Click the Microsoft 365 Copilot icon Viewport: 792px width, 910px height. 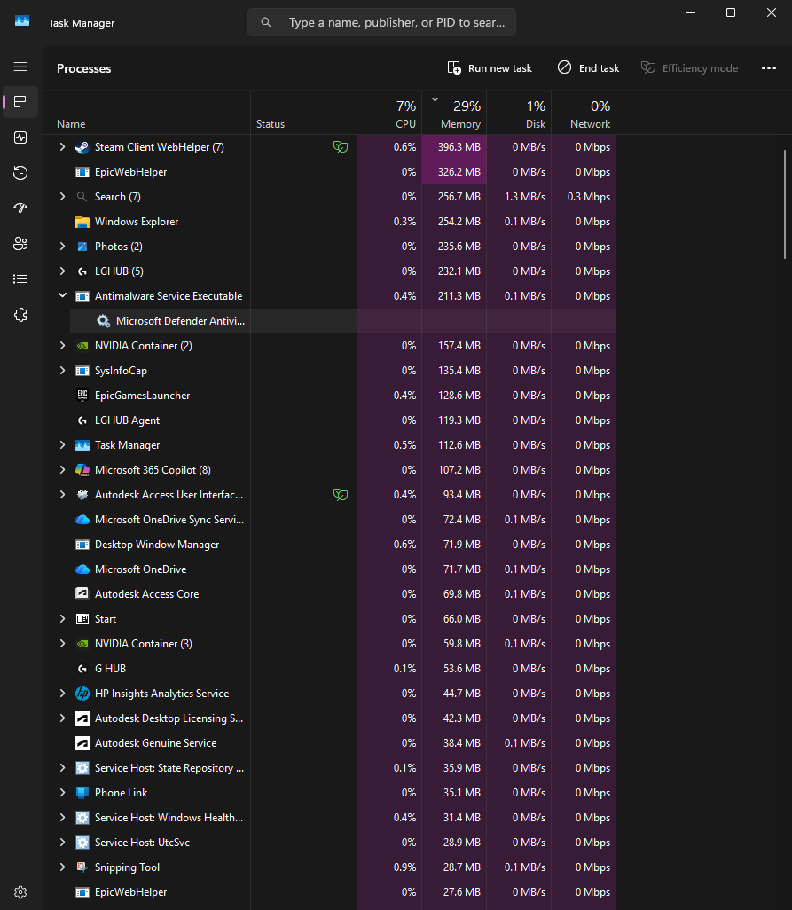[x=82, y=470]
